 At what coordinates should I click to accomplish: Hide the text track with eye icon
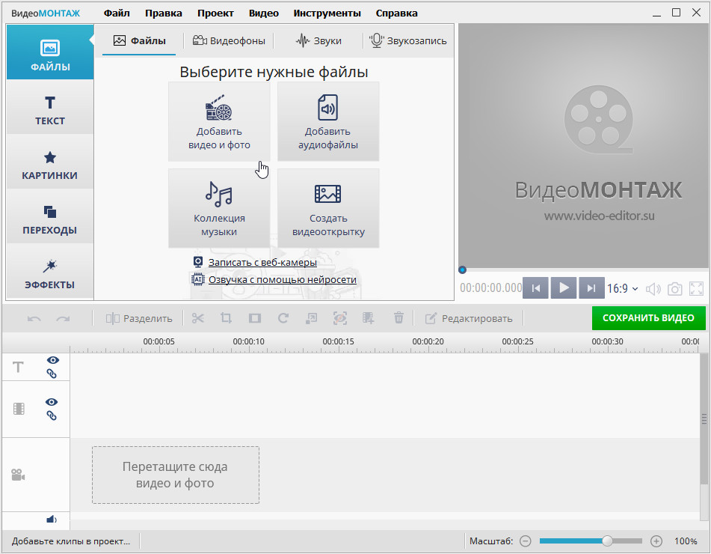[52, 360]
